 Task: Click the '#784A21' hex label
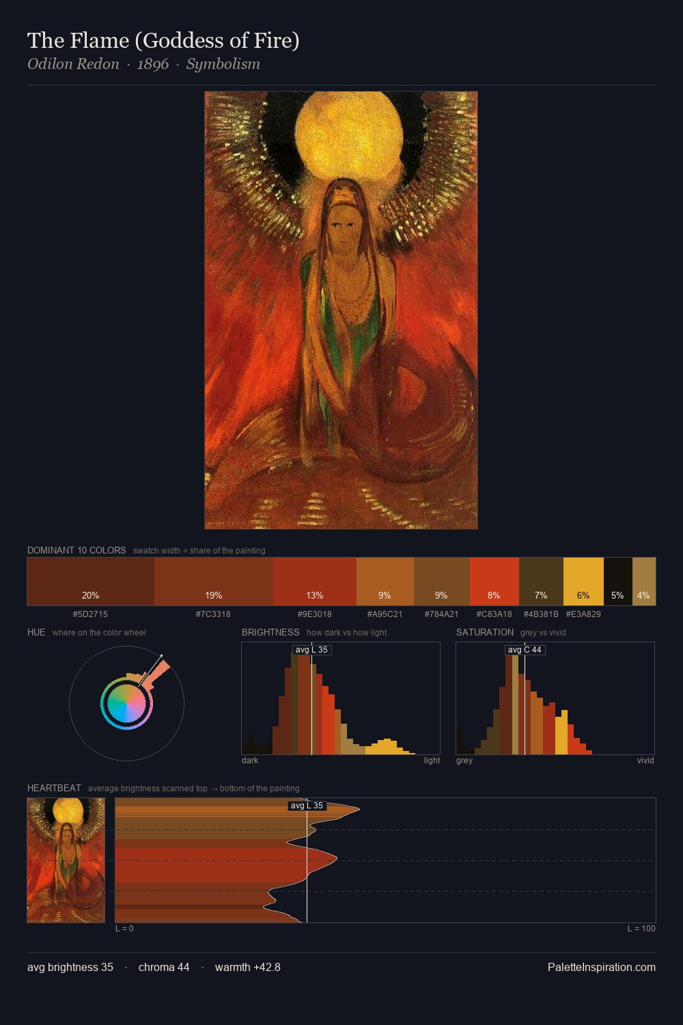441,614
